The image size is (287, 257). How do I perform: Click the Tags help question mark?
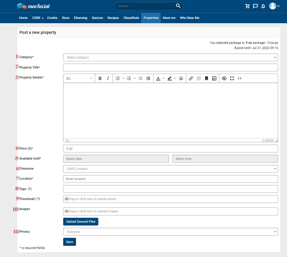(30, 189)
